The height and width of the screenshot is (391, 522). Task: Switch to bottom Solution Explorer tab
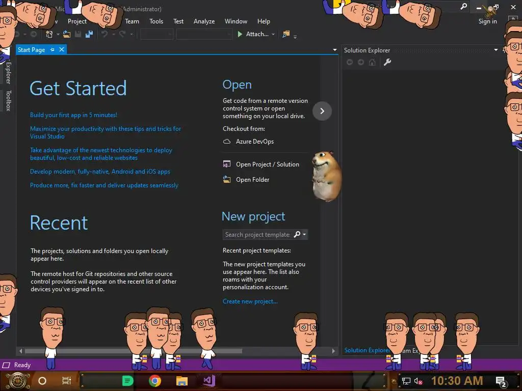click(x=367, y=350)
